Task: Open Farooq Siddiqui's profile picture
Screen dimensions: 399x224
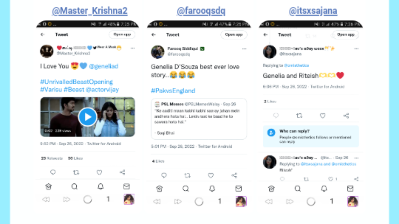Action: point(158,52)
